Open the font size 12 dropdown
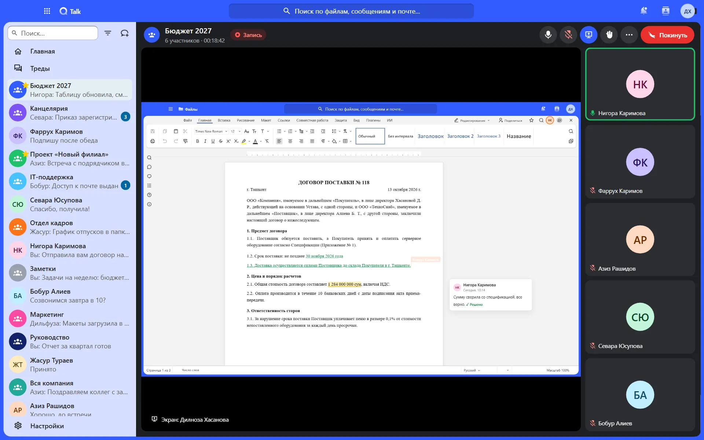This screenshot has width=704, height=440. coord(236,131)
